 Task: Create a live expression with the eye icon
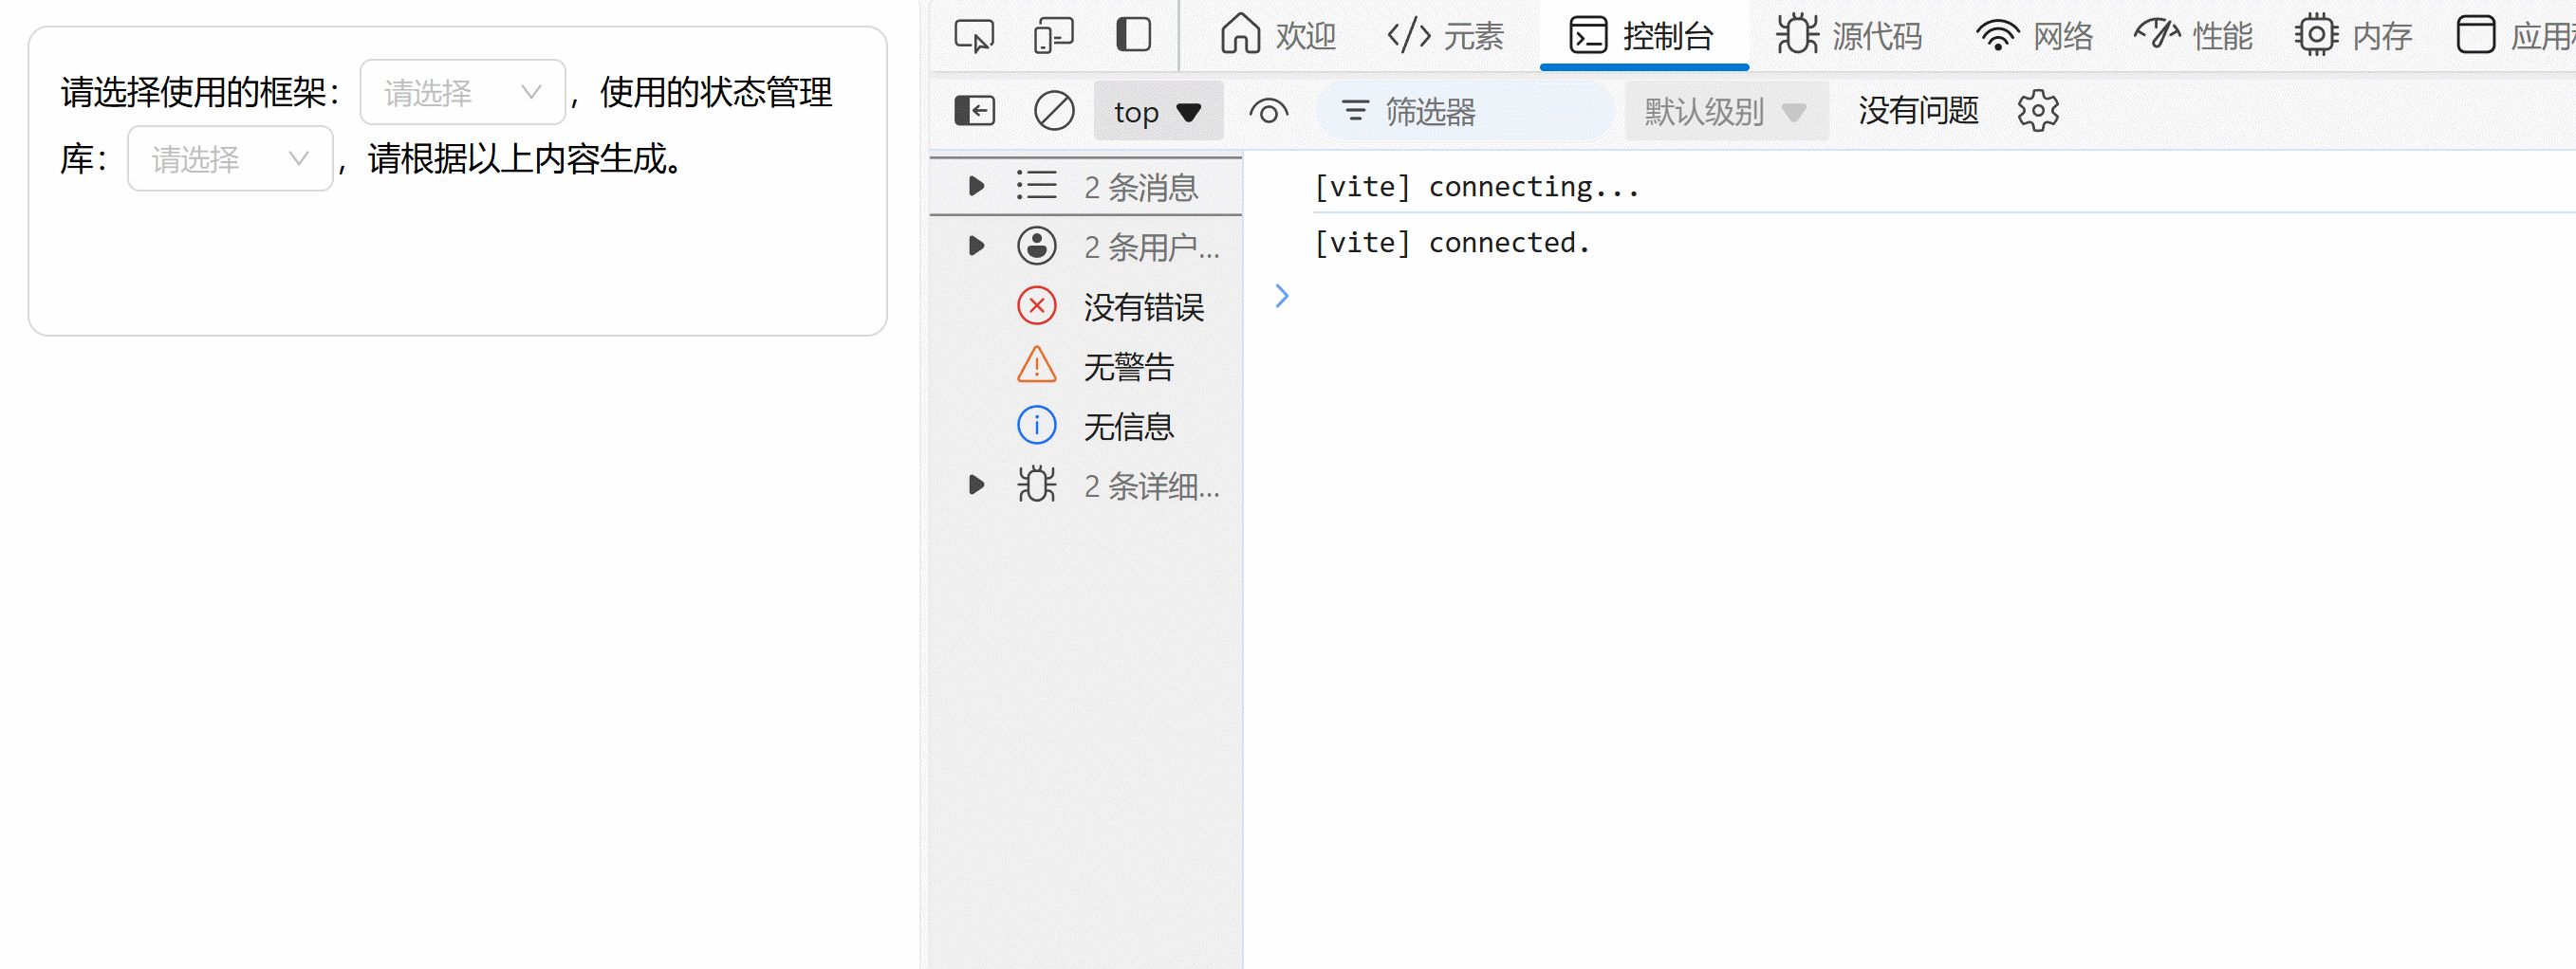point(1268,111)
